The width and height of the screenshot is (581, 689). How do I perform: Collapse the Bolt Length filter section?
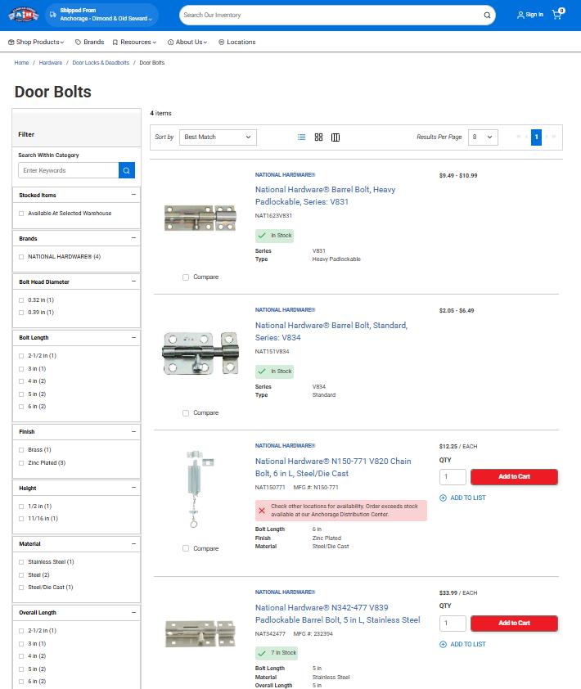click(133, 337)
